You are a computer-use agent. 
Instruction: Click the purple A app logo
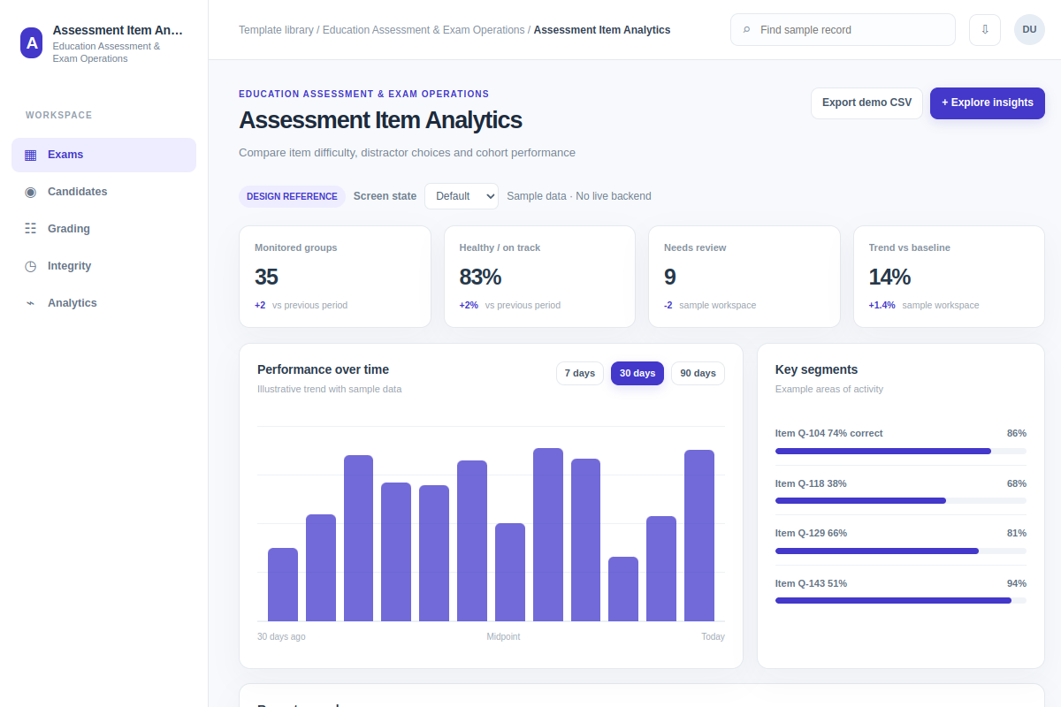32,42
